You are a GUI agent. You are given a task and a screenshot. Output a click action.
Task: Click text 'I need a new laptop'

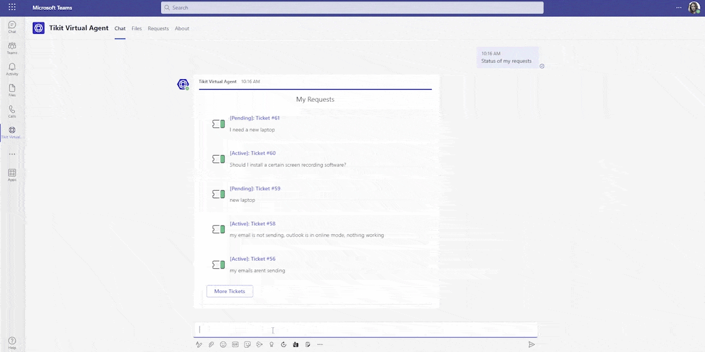[x=252, y=130]
